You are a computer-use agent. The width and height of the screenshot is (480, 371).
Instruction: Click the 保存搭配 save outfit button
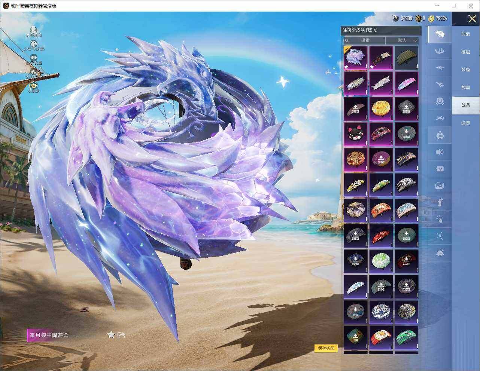(326, 348)
